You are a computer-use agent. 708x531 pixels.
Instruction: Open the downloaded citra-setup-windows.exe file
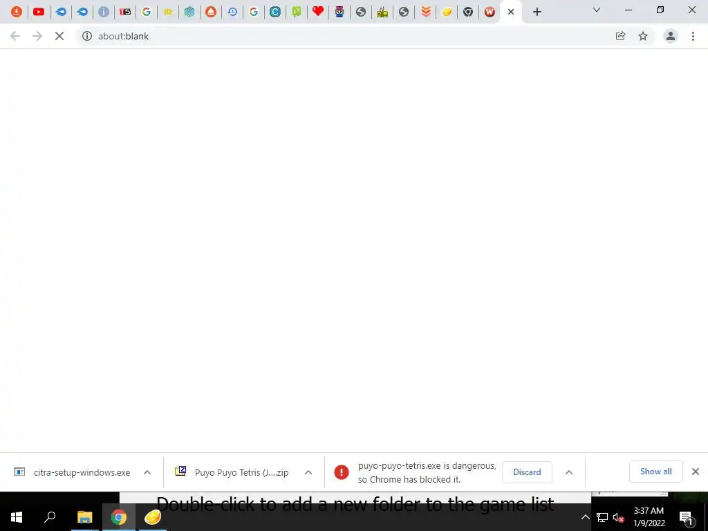tap(72, 472)
